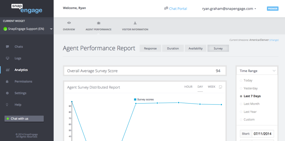The image size is (285, 141).
Task: Click the Overall Average Survey Score value 94
Action: (218, 71)
